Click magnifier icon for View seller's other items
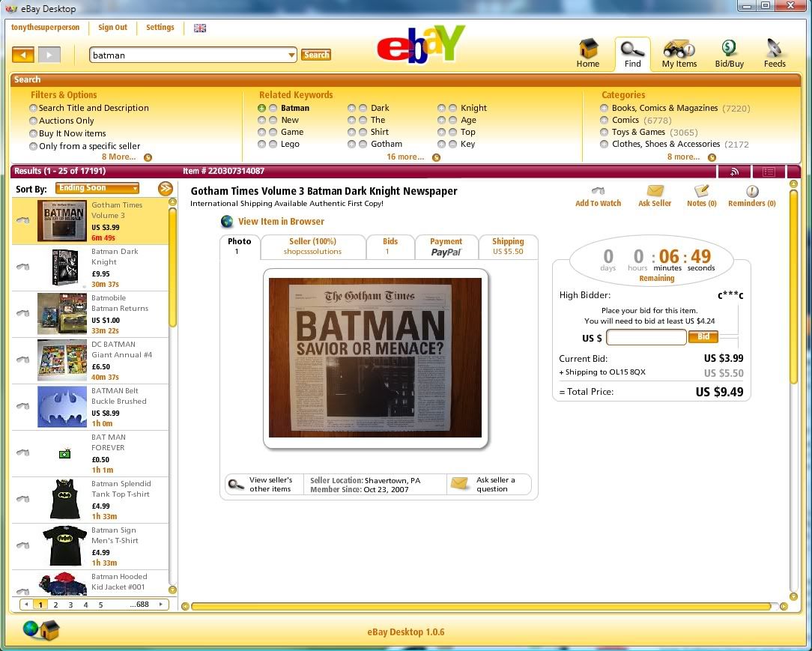Screen dimensions: 812x651 point(236,484)
